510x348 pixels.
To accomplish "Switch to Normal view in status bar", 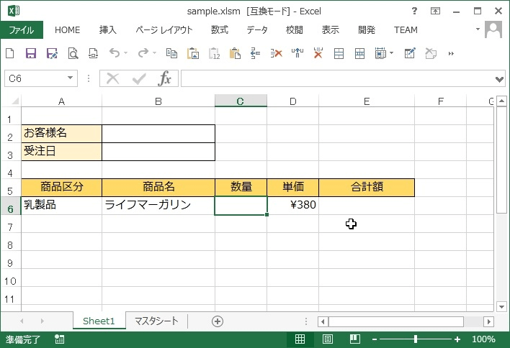I will click(300, 339).
